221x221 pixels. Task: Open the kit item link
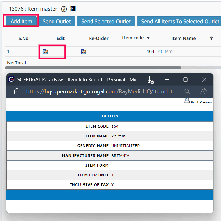[165, 51]
